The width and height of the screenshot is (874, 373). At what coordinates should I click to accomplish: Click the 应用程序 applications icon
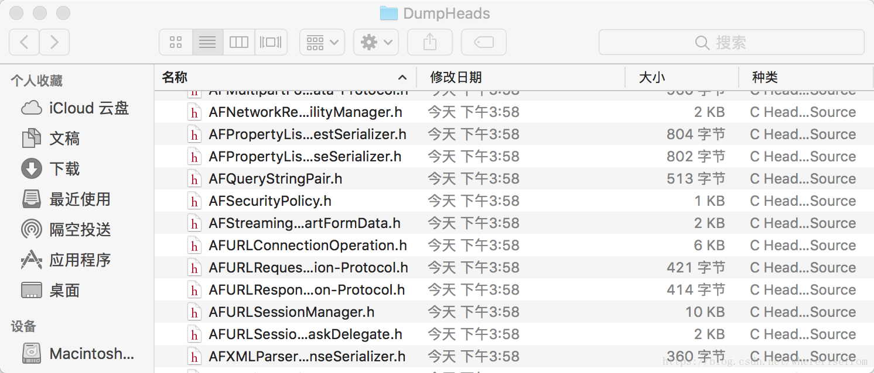[31, 260]
